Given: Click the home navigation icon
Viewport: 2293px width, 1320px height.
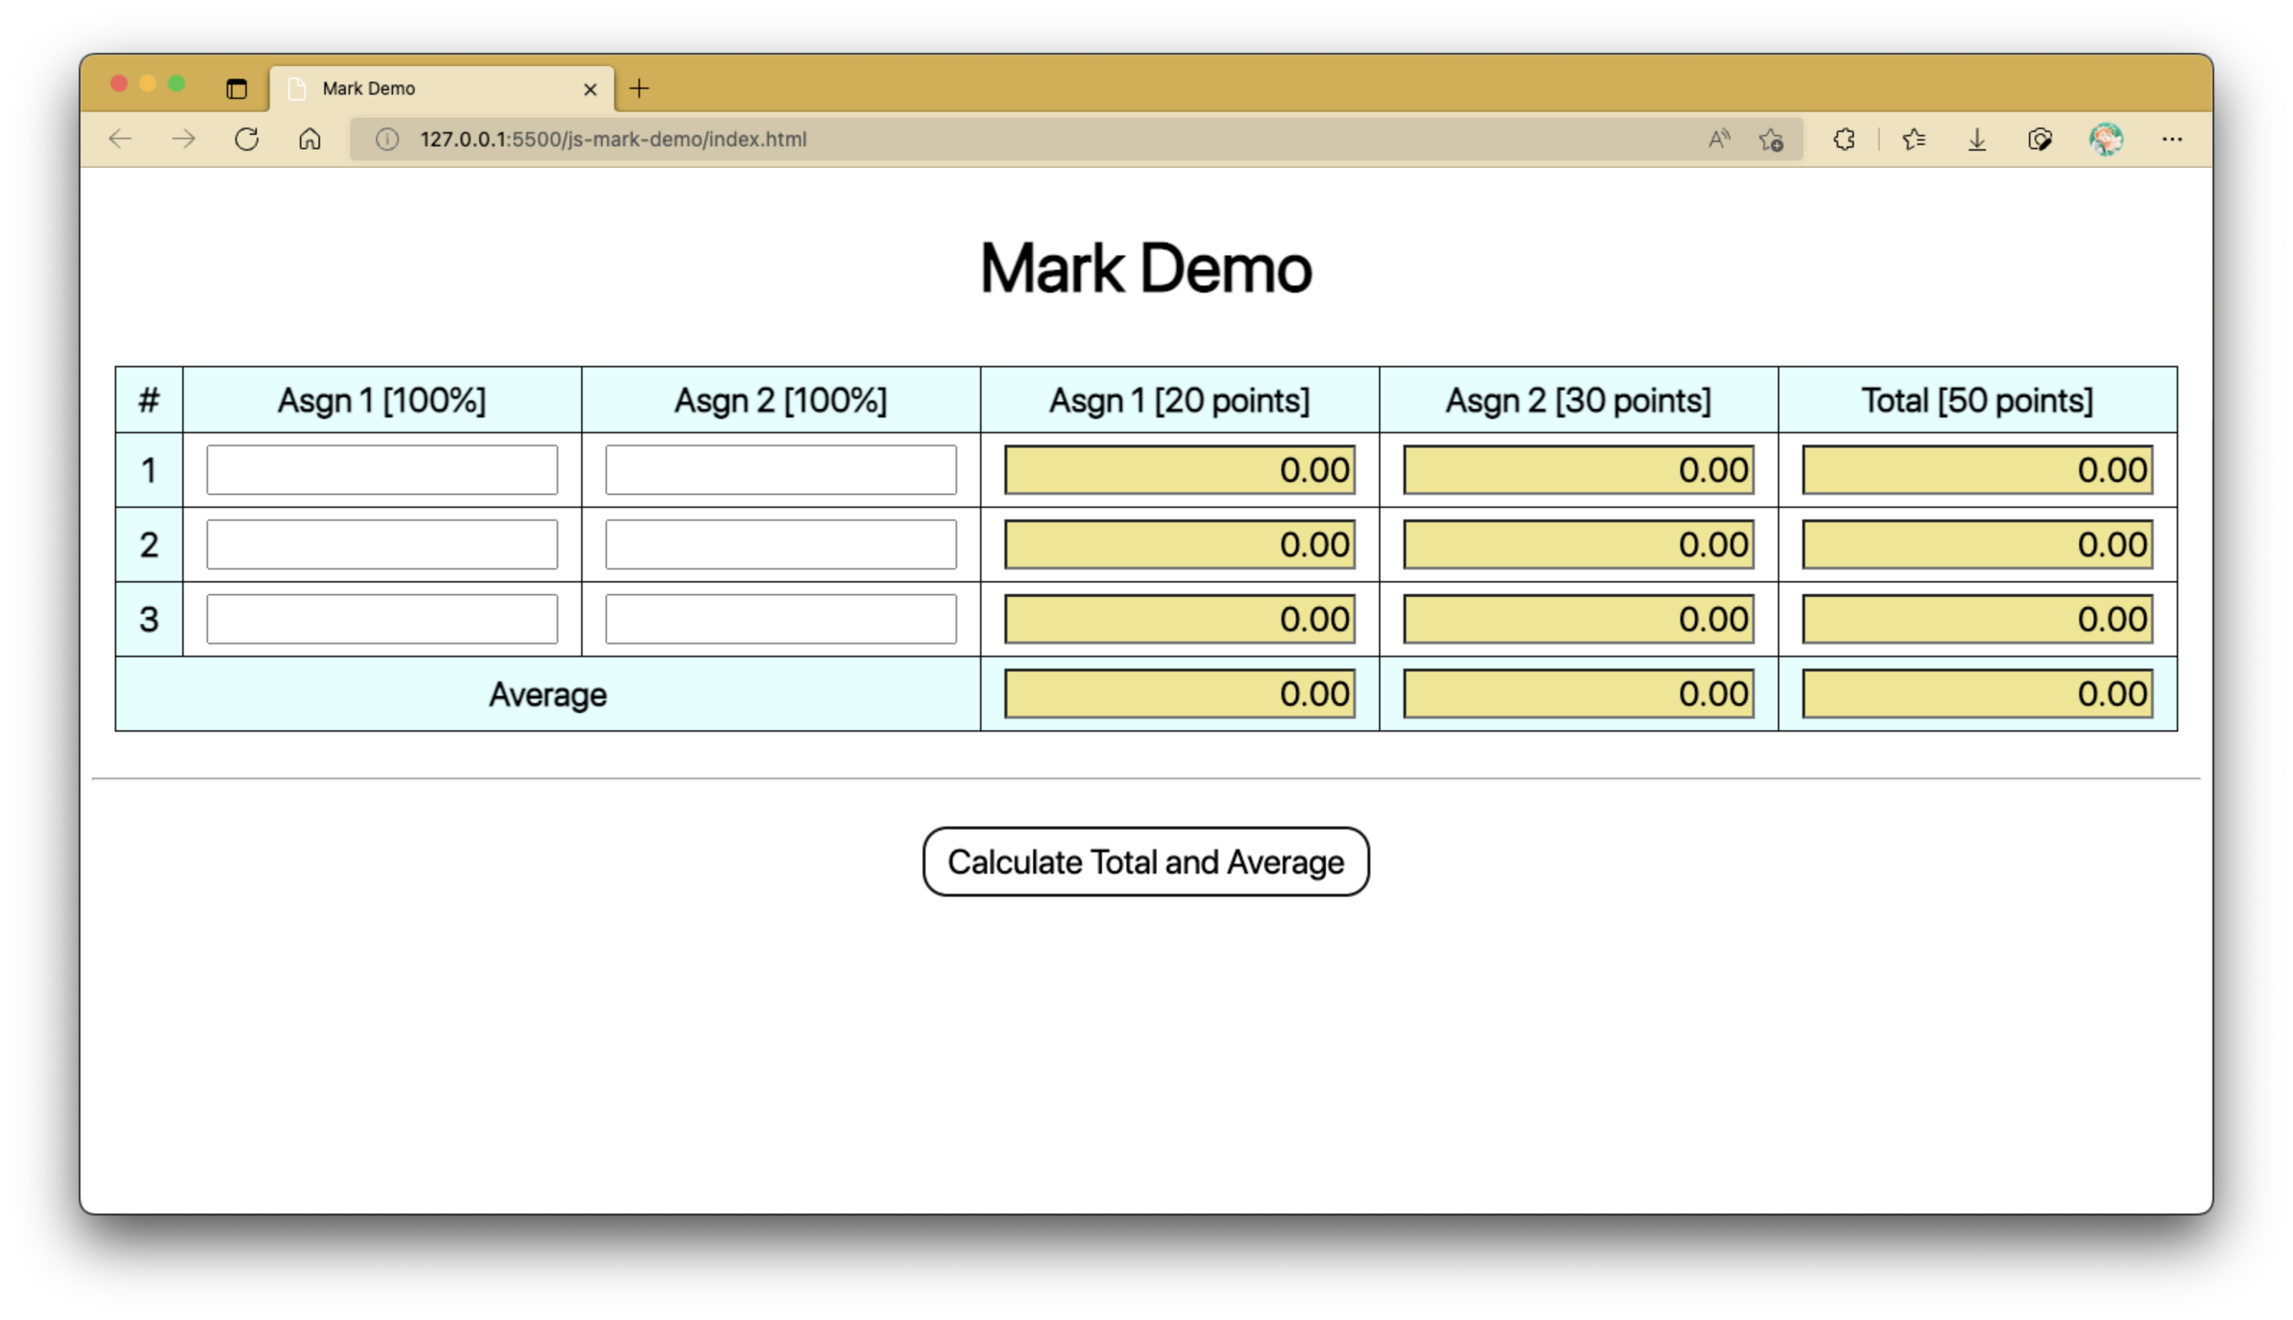Looking at the screenshot, I should [309, 138].
